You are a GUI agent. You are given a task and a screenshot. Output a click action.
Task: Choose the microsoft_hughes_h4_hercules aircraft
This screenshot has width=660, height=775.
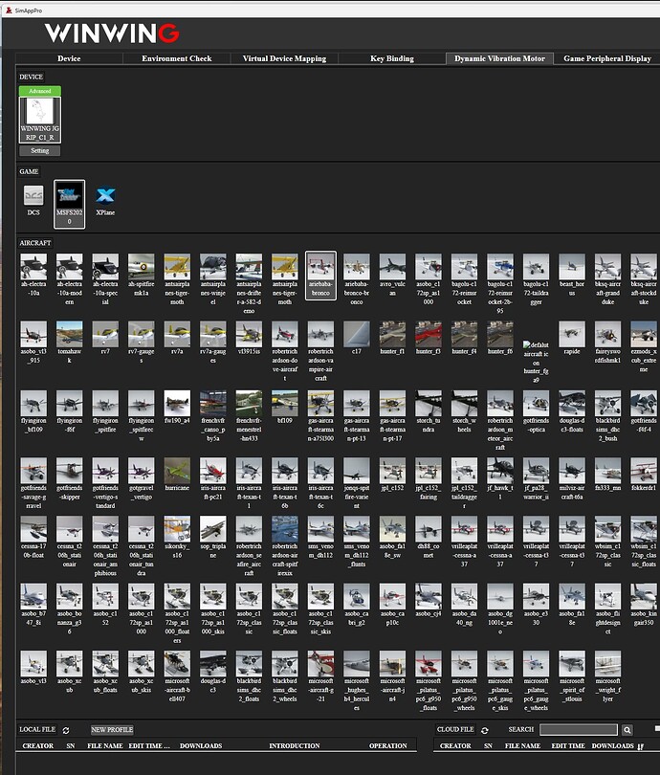[356, 664]
